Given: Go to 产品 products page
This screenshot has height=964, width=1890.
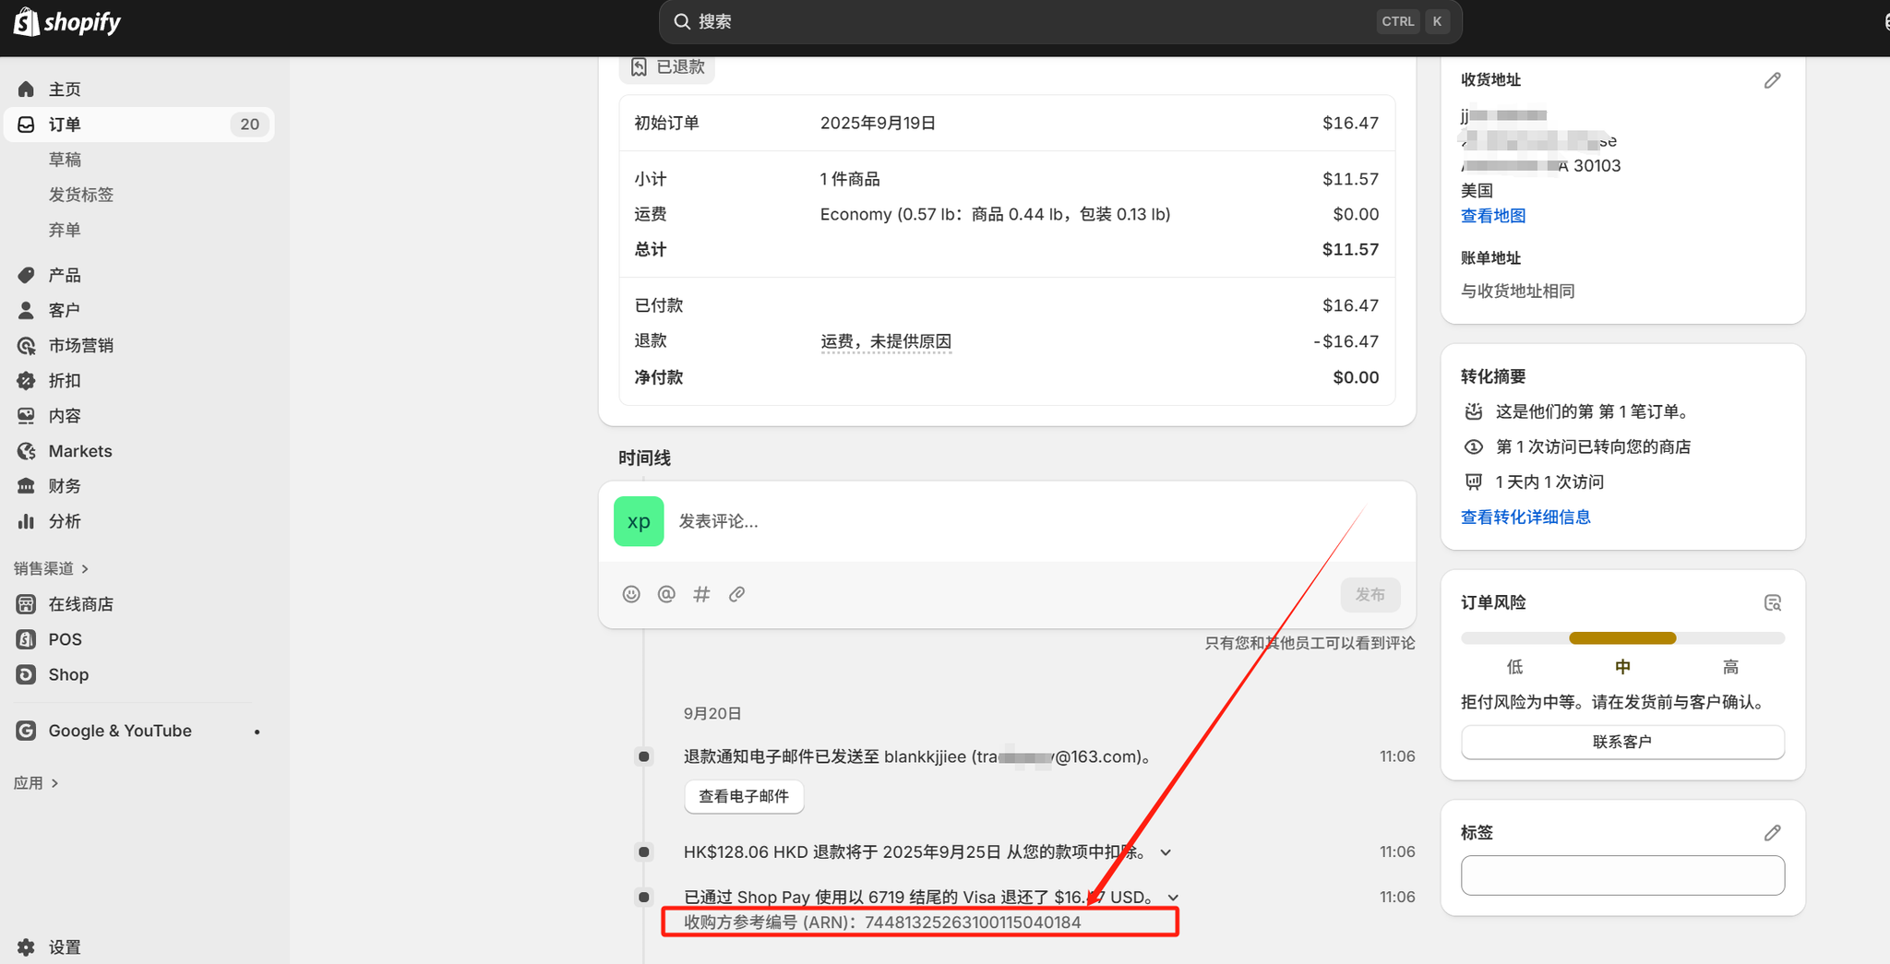Looking at the screenshot, I should click(x=65, y=275).
